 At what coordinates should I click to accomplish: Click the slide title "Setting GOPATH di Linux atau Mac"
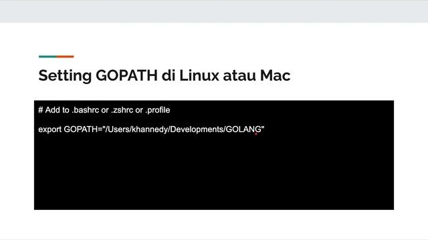[x=165, y=75]
